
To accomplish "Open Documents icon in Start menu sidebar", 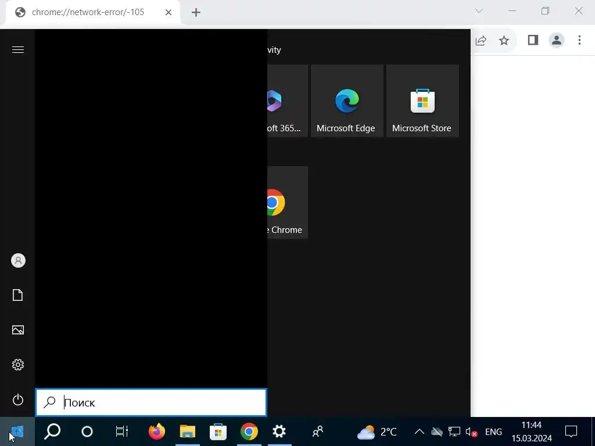I will (18, 295).
